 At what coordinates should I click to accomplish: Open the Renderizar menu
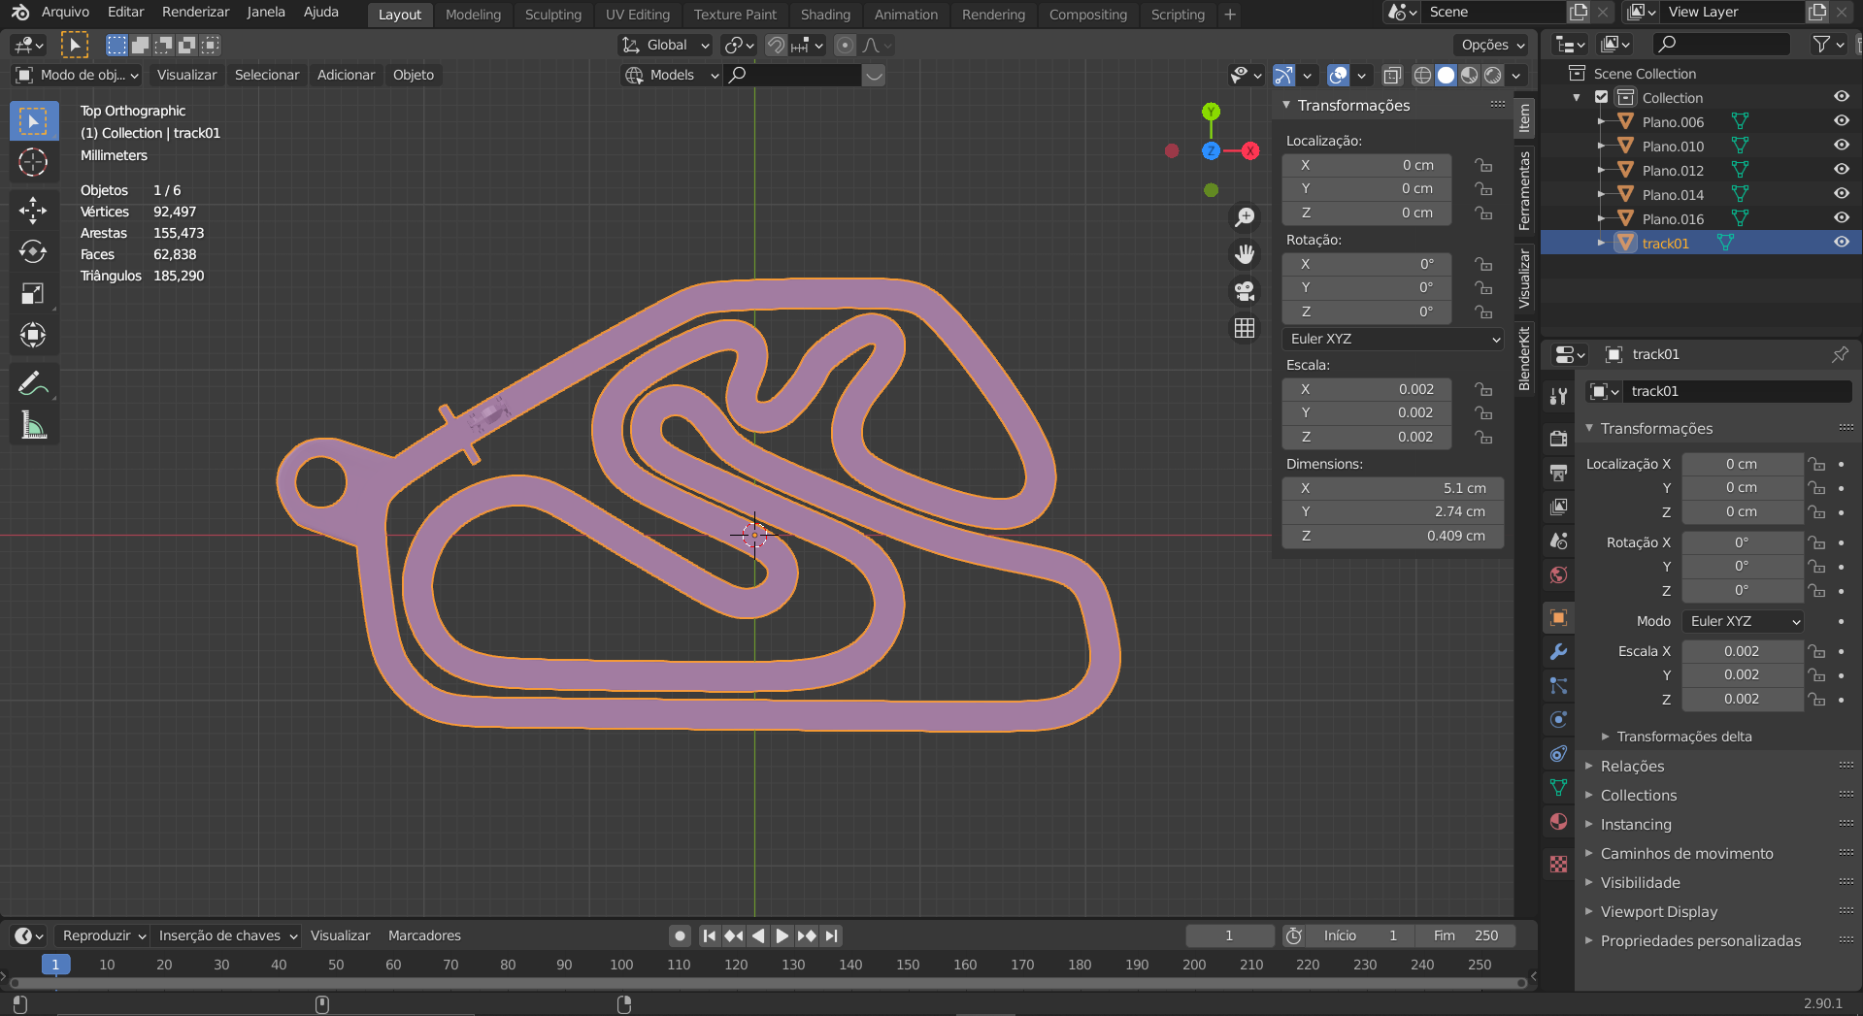coord(195,12)
